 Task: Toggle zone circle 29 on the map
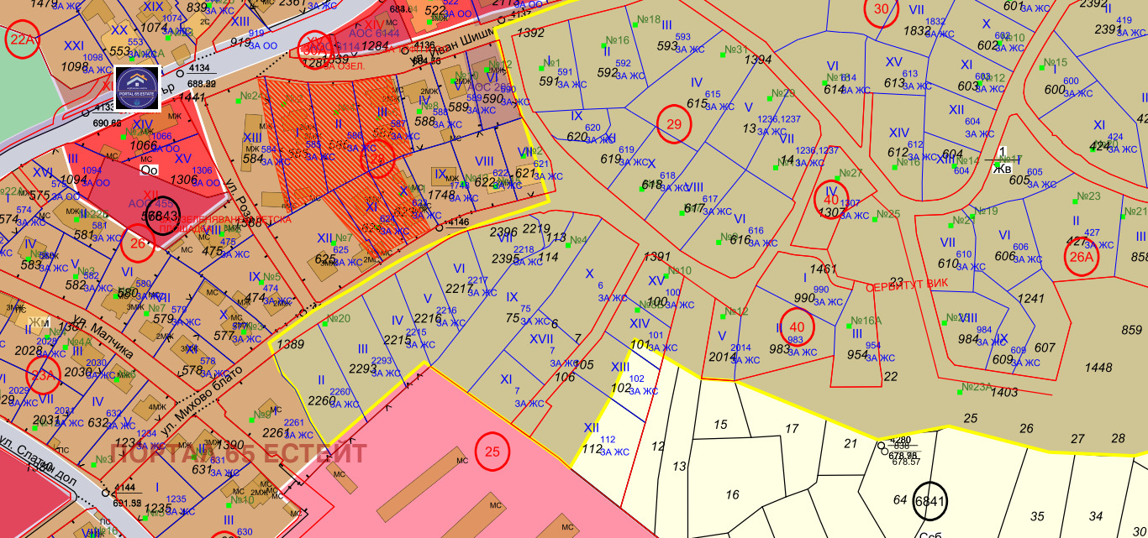click(673, 123)
